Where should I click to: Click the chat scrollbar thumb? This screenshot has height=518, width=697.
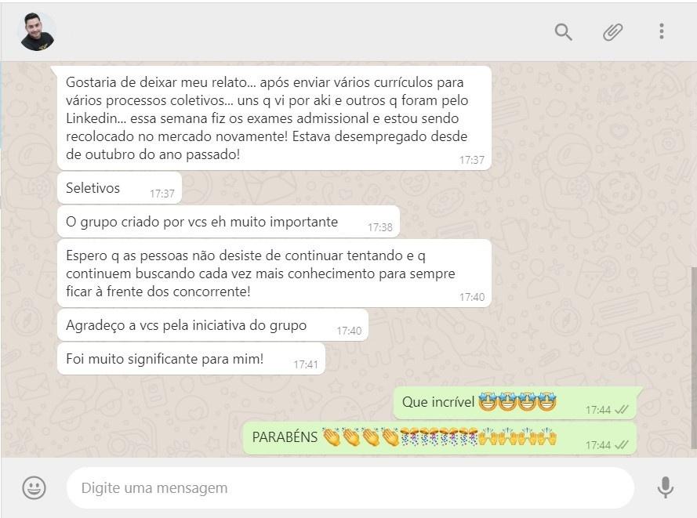(694, 357)
